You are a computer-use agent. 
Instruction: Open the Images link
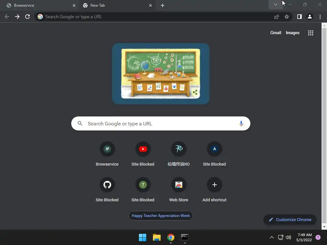pos(293,33)
